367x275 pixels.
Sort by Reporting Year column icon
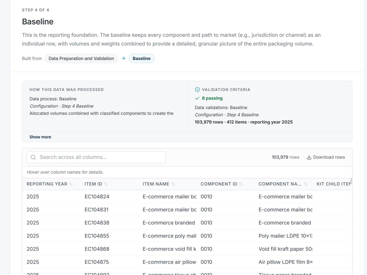pos(71,184)
